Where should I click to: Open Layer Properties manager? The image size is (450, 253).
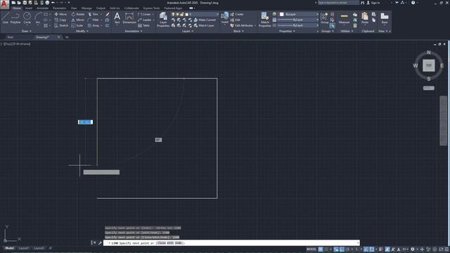pyautogui.click(x=163, y=20)
